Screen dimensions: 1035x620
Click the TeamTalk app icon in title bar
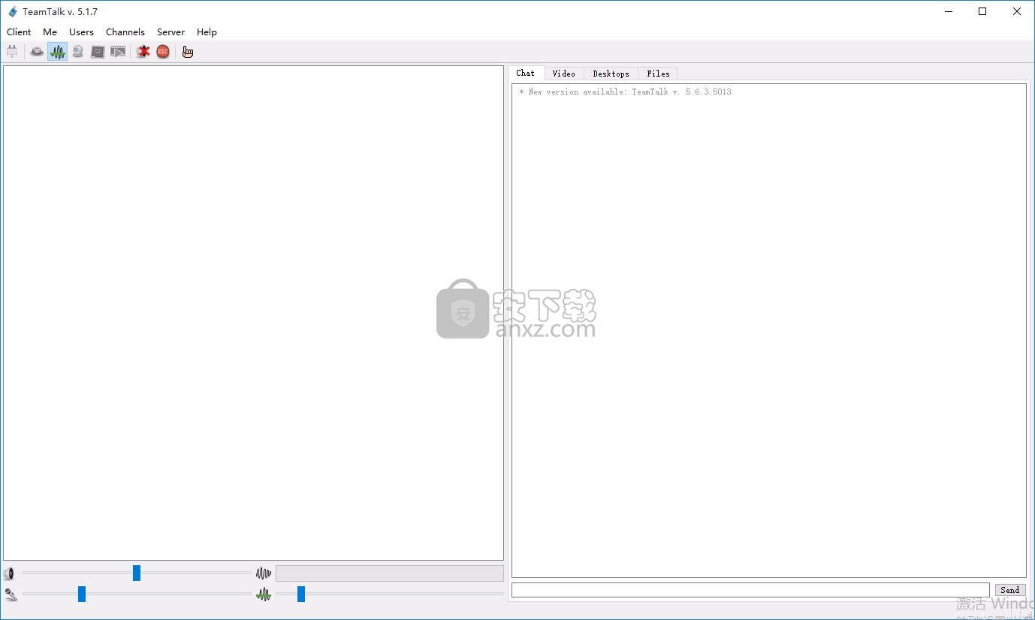point(12,11)
